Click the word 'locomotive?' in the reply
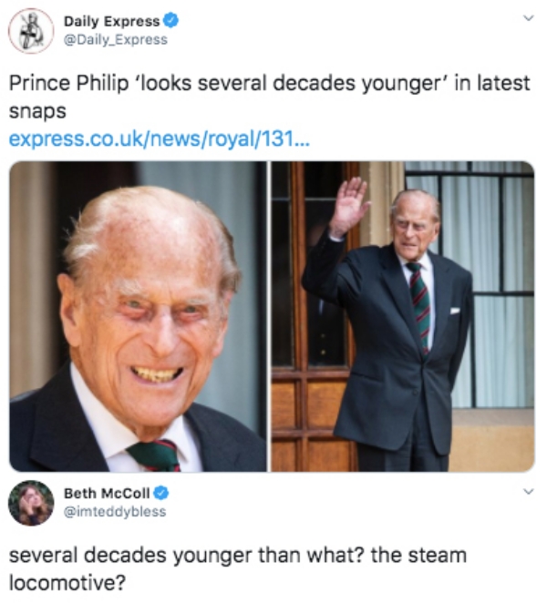This screenshot has height=603, width=547. tap(67, 583)
